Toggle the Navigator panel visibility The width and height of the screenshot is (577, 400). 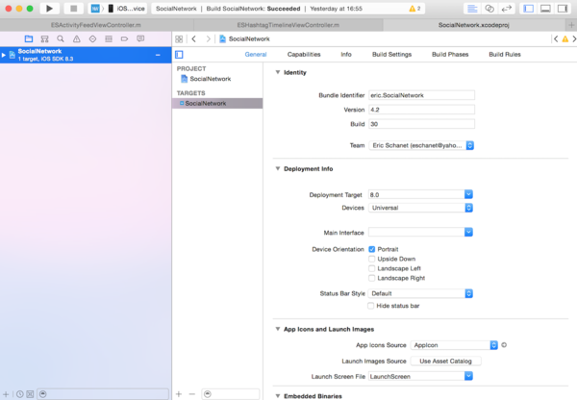click(528, 9)
